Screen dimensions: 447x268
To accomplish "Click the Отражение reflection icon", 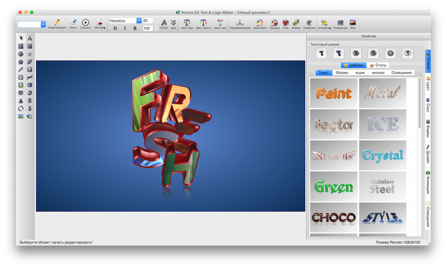I will pos(340,22).
